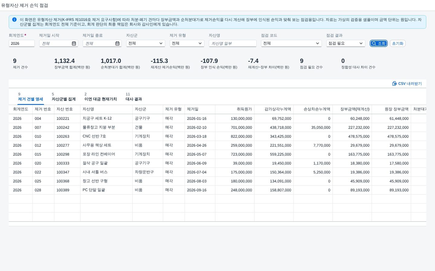Click the 제거일 column header
435x271 pixels.
point(200,109)
